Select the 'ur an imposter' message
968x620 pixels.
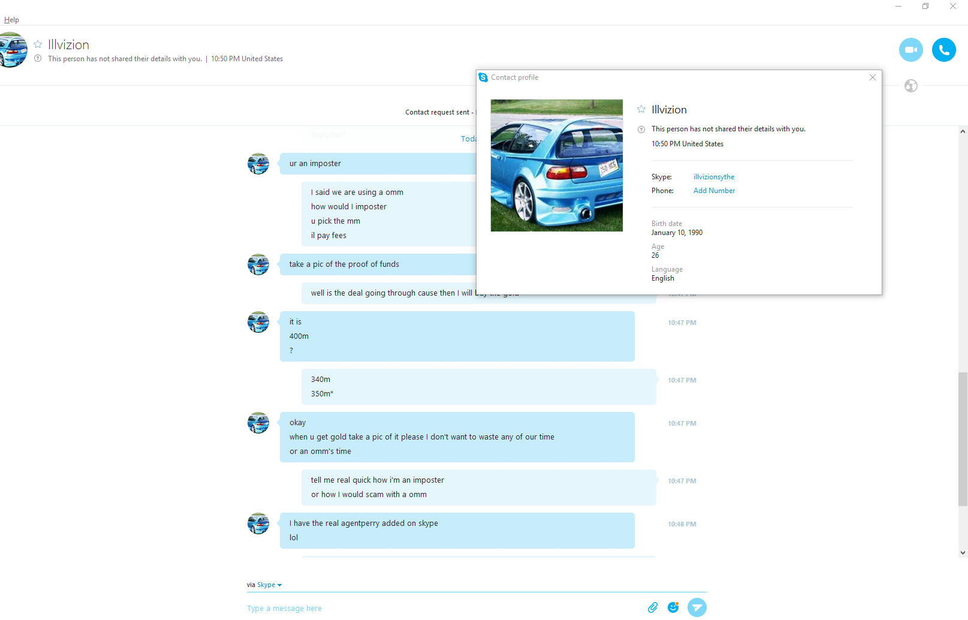pos(315,164)
